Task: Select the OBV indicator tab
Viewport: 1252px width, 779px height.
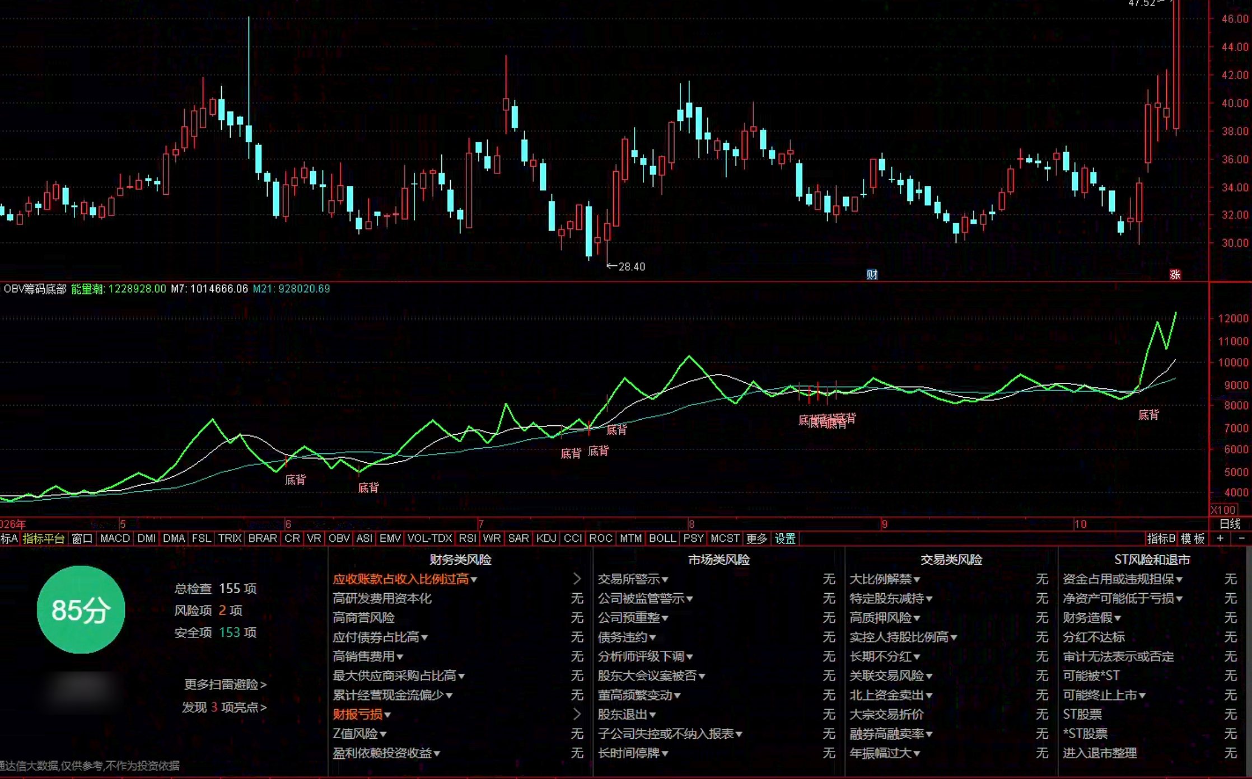Action: pyautogui.click(x=339, y=538)
